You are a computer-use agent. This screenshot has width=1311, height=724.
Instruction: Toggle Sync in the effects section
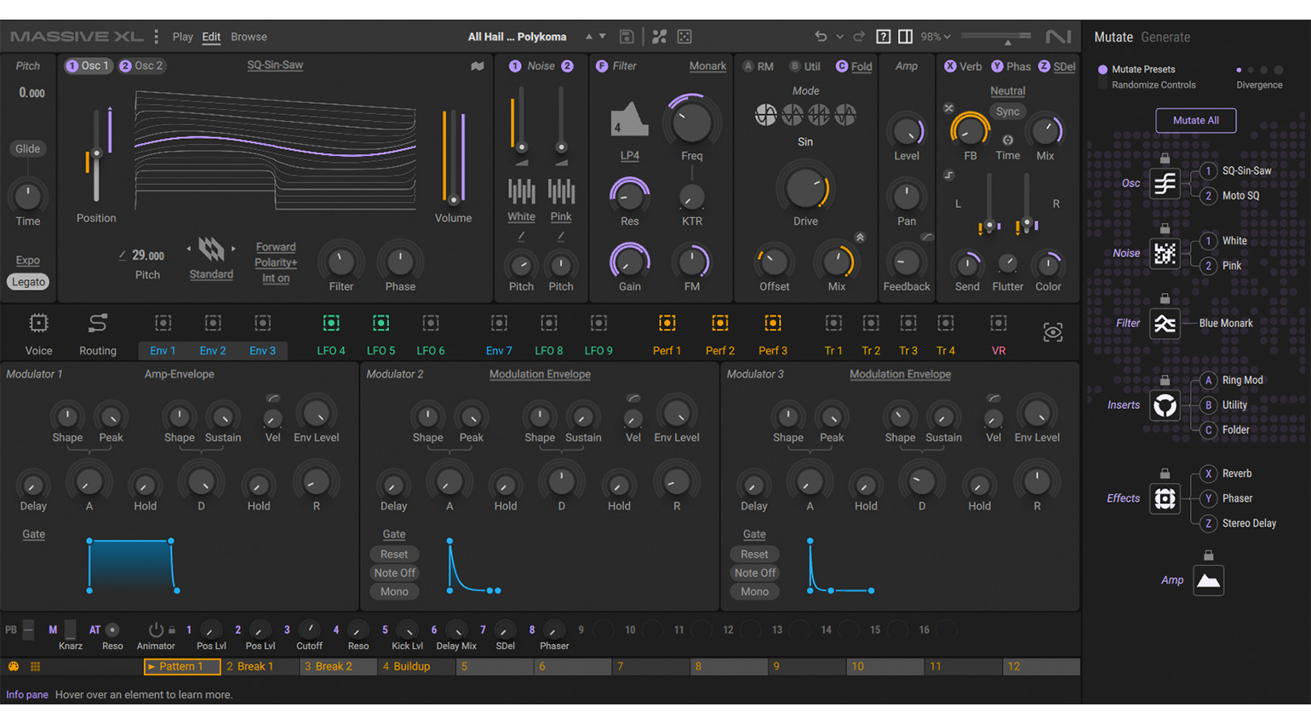(1008, 112)
